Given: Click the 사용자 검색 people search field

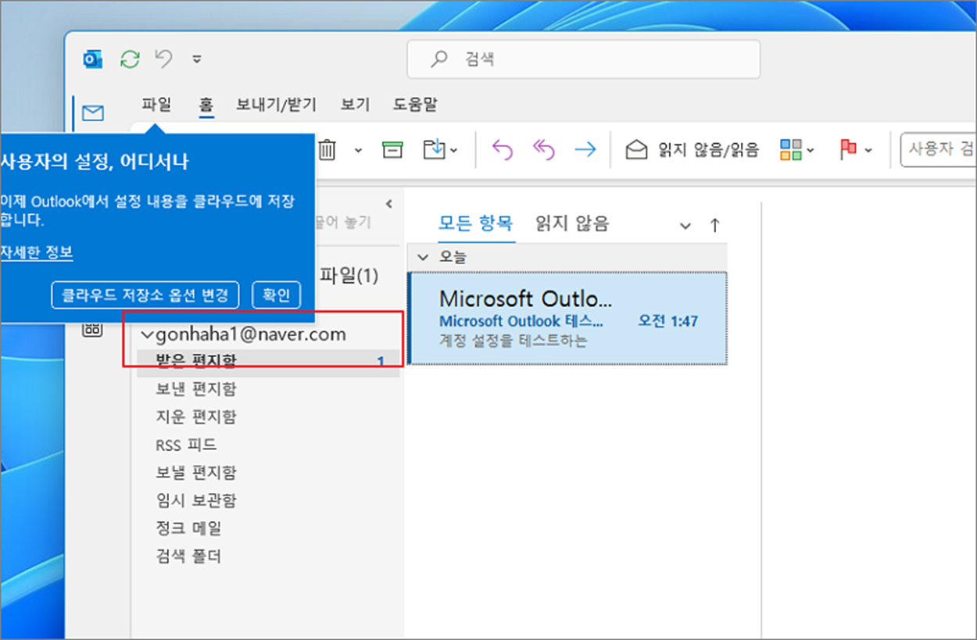Looking at the screenshot, I should (938, 149).
